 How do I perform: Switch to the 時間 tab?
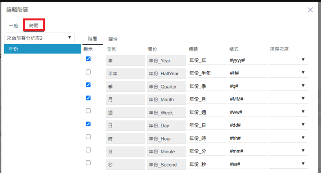point(34,25)
